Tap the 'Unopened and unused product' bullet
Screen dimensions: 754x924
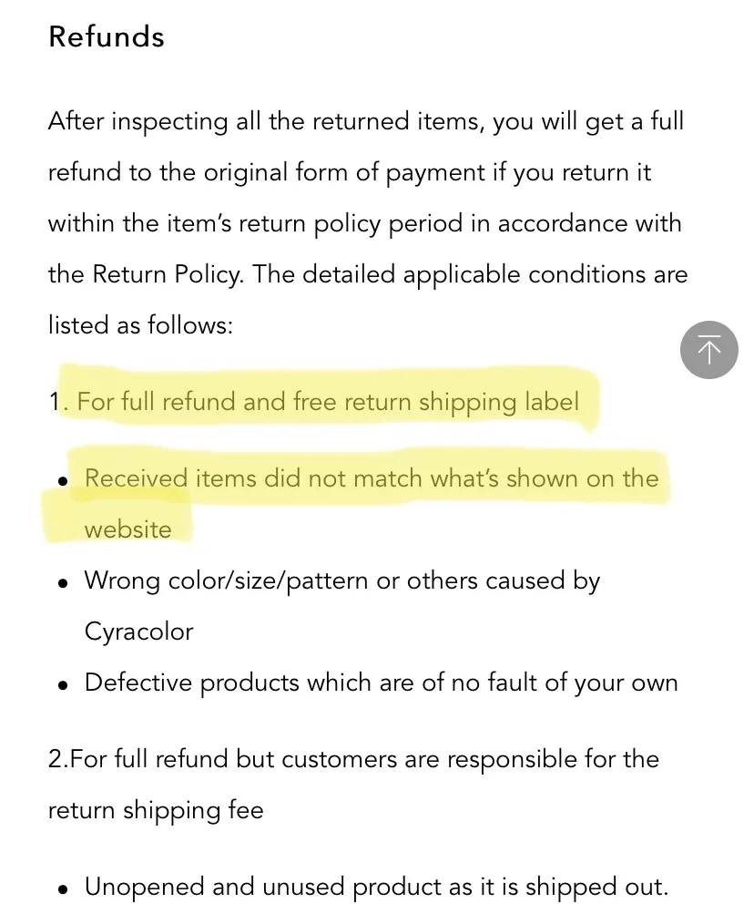point(376,887)
